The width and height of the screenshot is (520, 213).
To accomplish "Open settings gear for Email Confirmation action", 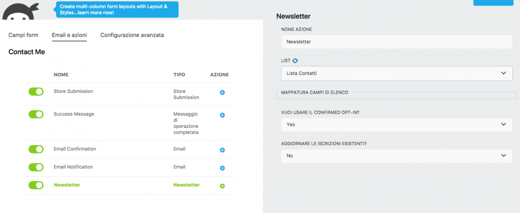I will (222, 150).
